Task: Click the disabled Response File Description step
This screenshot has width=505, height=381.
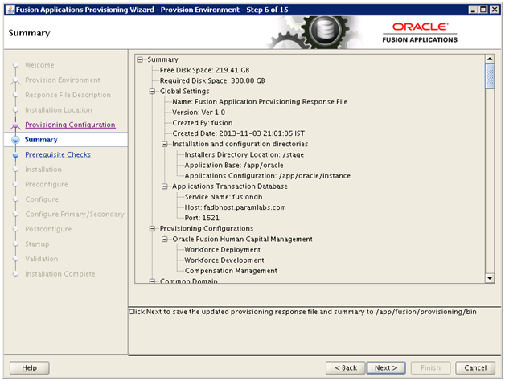Action: [x=68, y=95]
